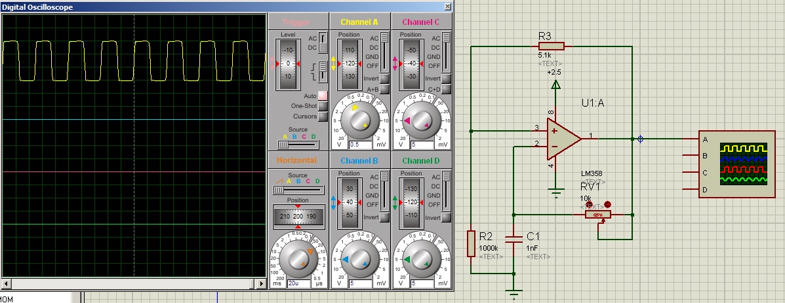Click the RV1 decrease red dot button
This screenshot has height=303, width=785.
(x=590, y=205)
